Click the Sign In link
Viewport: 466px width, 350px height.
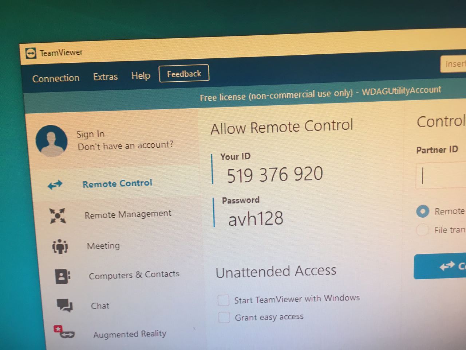point(90,134)
